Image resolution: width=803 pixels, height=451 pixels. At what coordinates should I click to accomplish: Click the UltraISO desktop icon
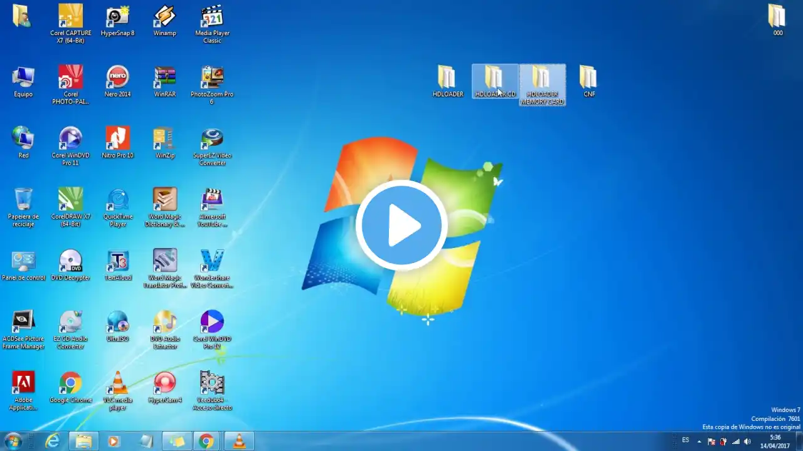coord(117,326)
